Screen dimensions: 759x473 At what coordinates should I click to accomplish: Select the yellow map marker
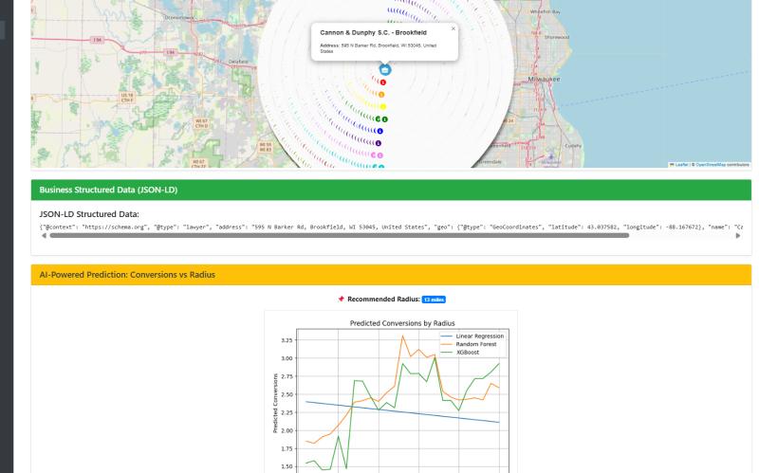(383, 107)
